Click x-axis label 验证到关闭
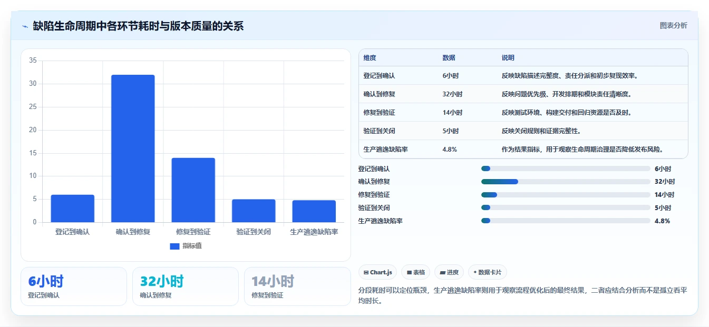The image size is (709, 327). [x=254, y=232]
